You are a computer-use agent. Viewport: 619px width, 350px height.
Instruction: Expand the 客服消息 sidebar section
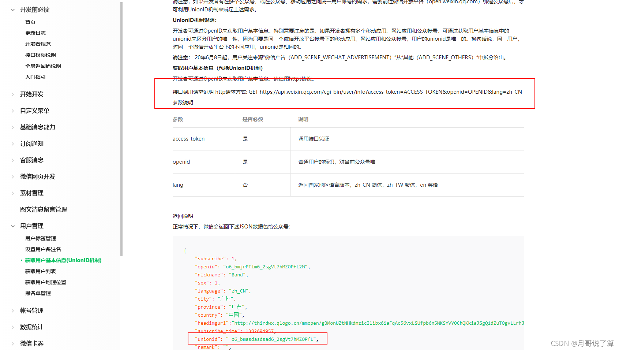[32, 160]
